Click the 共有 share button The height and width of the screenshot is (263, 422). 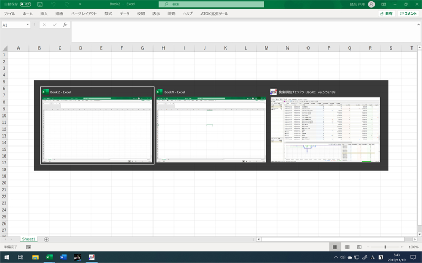387,14
